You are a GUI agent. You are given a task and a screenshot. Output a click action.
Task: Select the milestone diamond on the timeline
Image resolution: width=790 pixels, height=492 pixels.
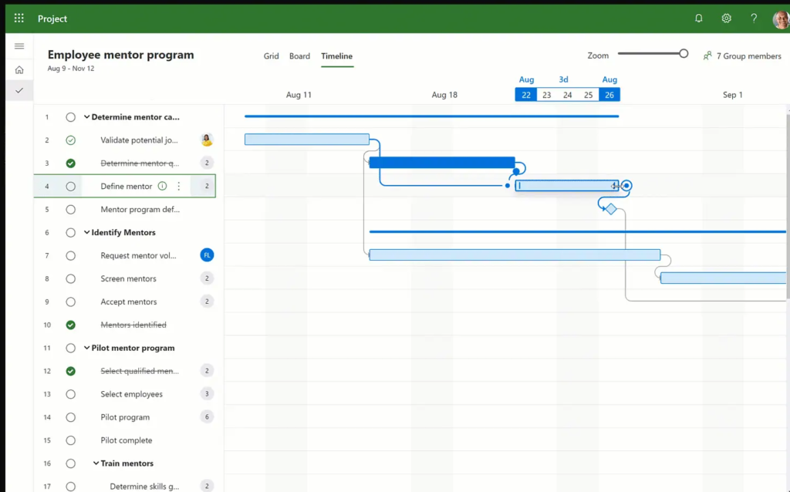[611, 209]
